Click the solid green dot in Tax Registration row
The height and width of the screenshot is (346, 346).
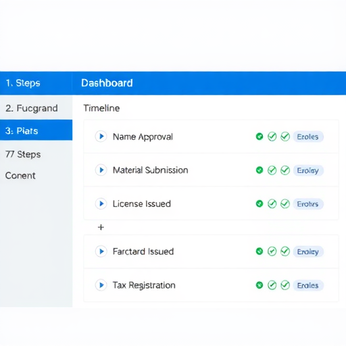point(259,285)
